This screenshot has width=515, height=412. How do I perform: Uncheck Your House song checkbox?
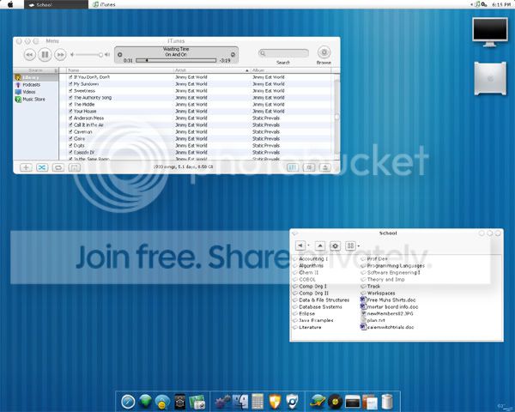pyautogui.click(x=70, y=111)
